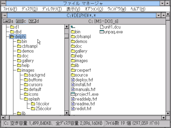Select buttons subfolder in tree
Image resolution: width=171 pixels, height=128 pixels.
pos(33,80)
